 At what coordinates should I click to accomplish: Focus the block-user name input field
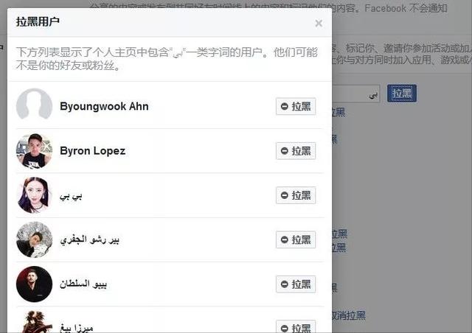(355, 94)
